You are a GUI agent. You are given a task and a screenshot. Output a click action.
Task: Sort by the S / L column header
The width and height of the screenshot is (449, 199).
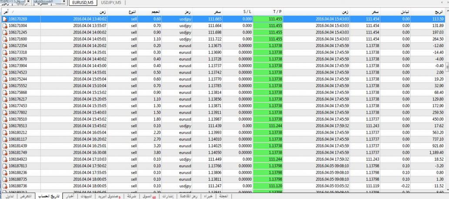[x=238, y=12]
